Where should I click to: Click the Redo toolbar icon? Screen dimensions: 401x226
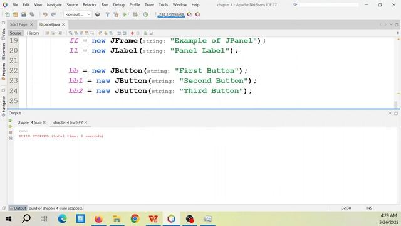(x=53, y=14)
